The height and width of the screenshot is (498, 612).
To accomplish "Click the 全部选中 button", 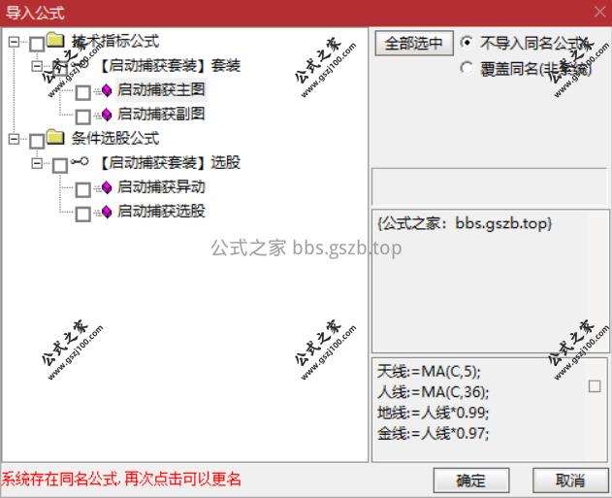I will (x=414, y=43).
